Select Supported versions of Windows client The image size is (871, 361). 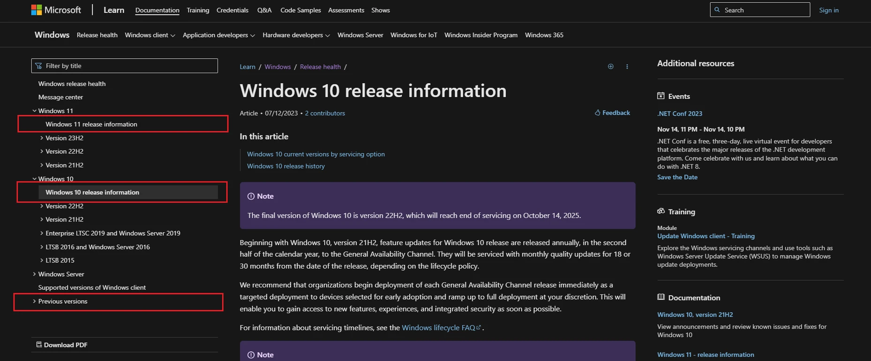(92, 287)
